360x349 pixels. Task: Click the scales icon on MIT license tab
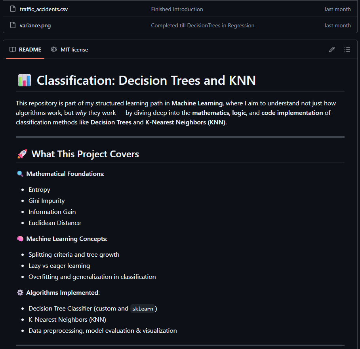54,50
